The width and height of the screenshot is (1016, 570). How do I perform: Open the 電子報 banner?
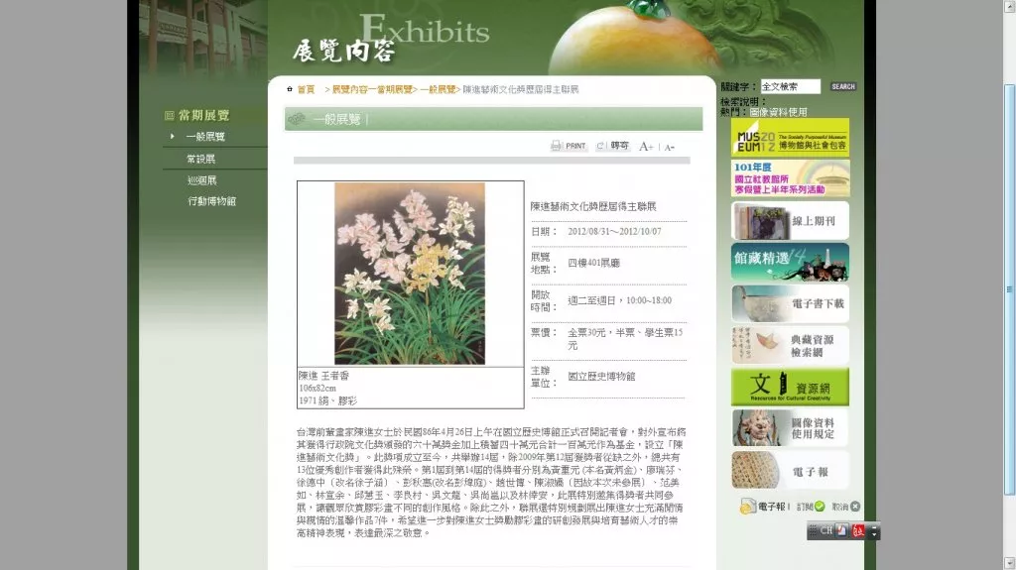pyautogui.click(x=790, y=470)
